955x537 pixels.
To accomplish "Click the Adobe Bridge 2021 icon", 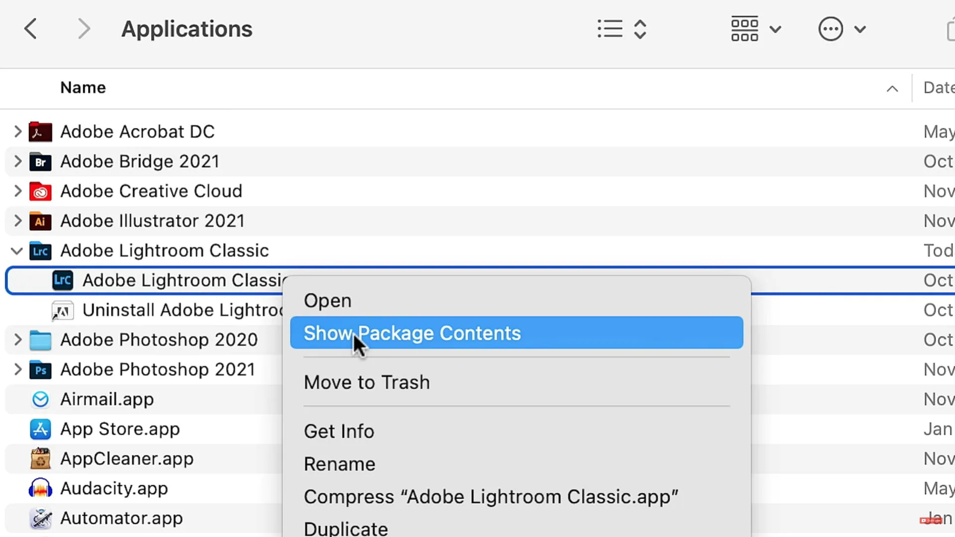I will tap(40, 162).
